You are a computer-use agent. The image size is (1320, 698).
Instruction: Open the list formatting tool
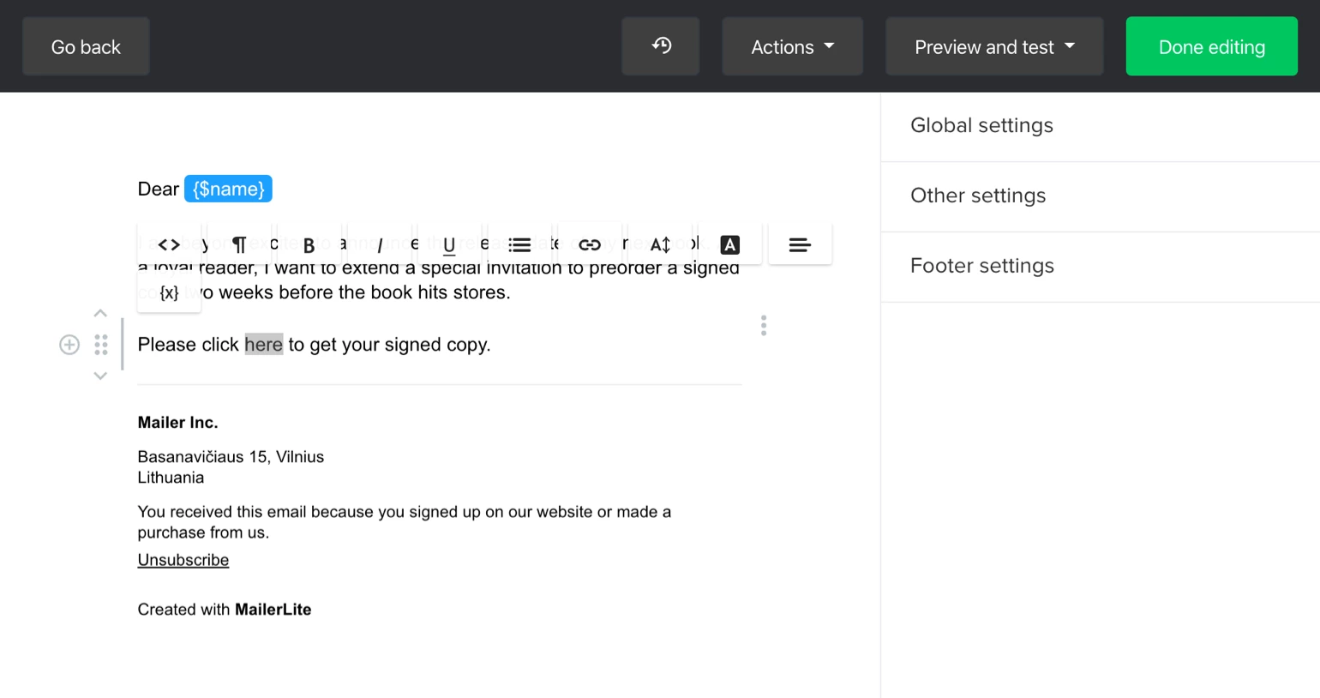(519, 245)
